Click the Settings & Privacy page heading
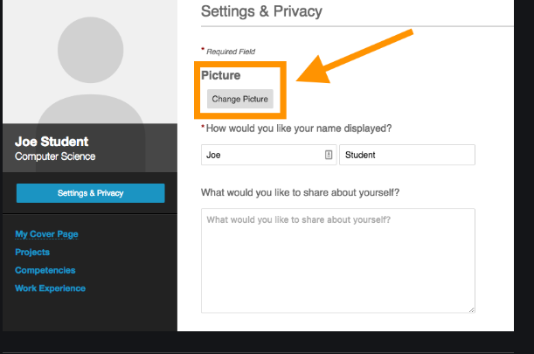Viewport: 534px width, 354px height. point(261,12)
